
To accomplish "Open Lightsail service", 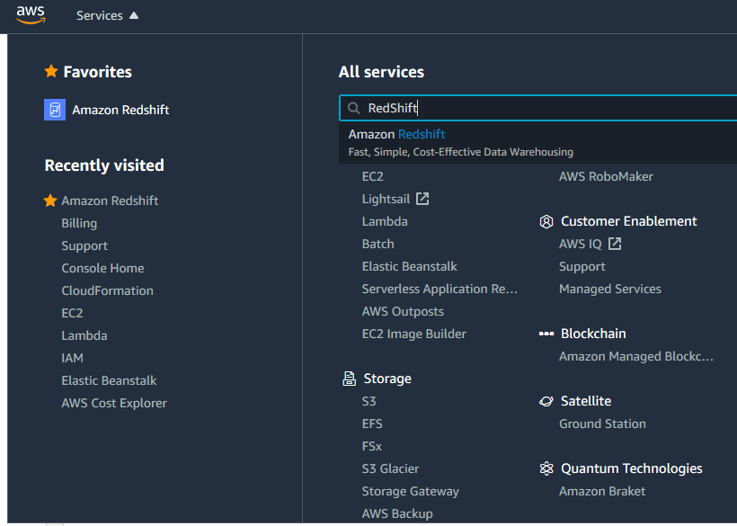I will click(x=386, y=200).
